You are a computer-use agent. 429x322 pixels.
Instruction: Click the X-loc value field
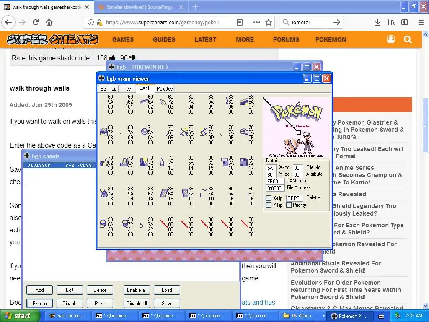tap(271, 168)
